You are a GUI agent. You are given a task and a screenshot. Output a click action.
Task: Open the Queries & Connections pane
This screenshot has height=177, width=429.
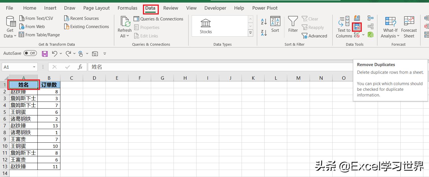click(159, 19)
